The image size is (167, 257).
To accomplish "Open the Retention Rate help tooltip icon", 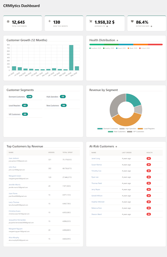I will click(152, 26).
